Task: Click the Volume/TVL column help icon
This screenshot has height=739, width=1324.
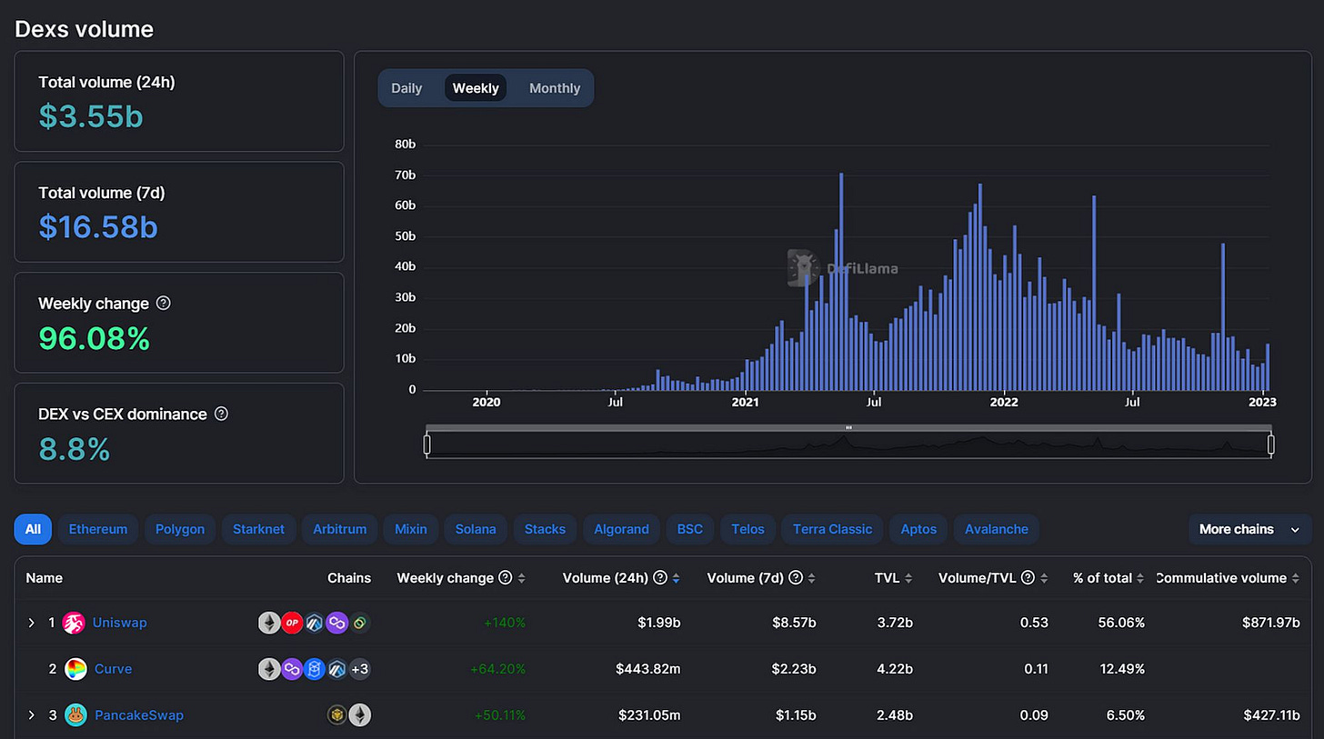Action: click(x=1028, y=578)
